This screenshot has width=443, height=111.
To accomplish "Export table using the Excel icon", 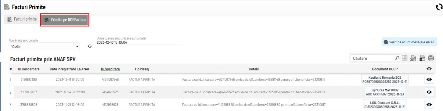I will [413, 58].
